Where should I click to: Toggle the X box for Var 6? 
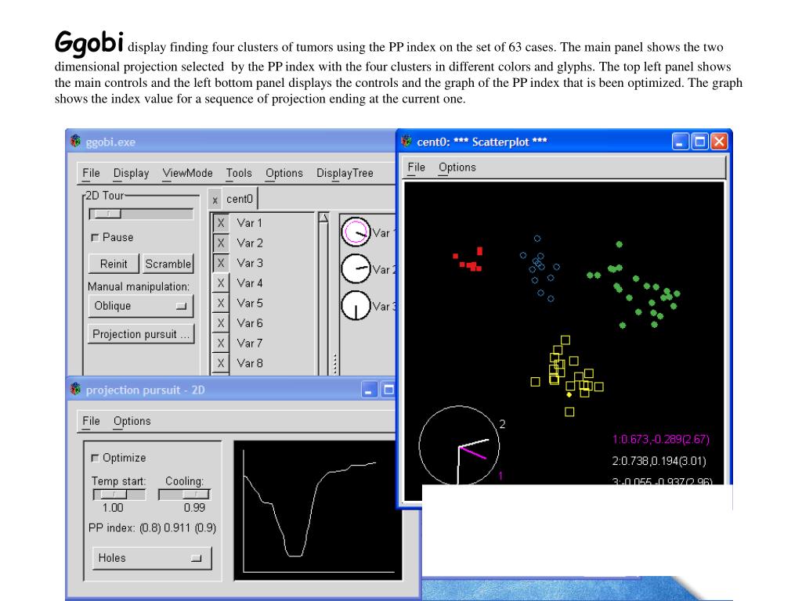click(220, 323)
